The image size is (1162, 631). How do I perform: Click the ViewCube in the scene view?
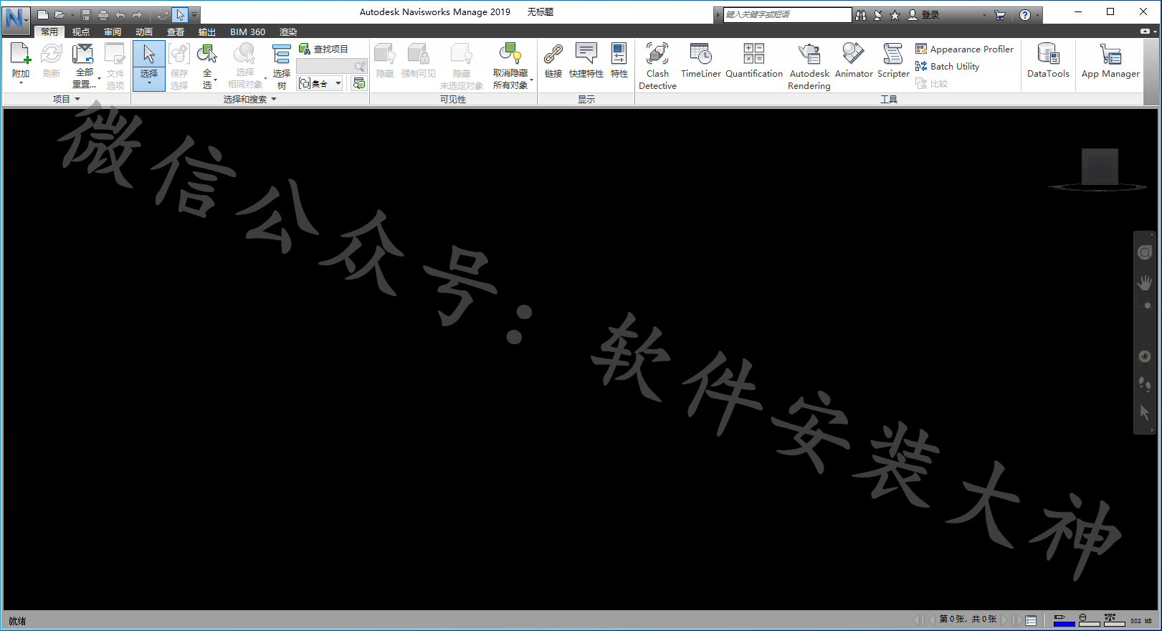point(1100,169)
